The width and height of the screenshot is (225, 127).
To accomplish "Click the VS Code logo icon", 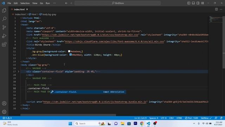I will pos(3,3).
